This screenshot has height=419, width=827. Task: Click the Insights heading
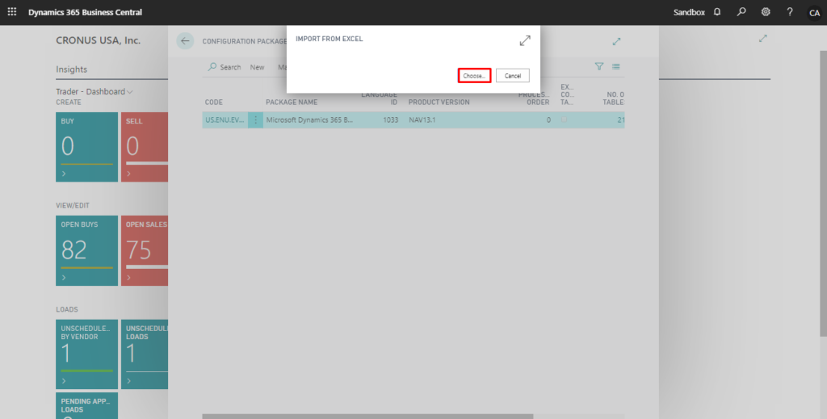(72, 69)
